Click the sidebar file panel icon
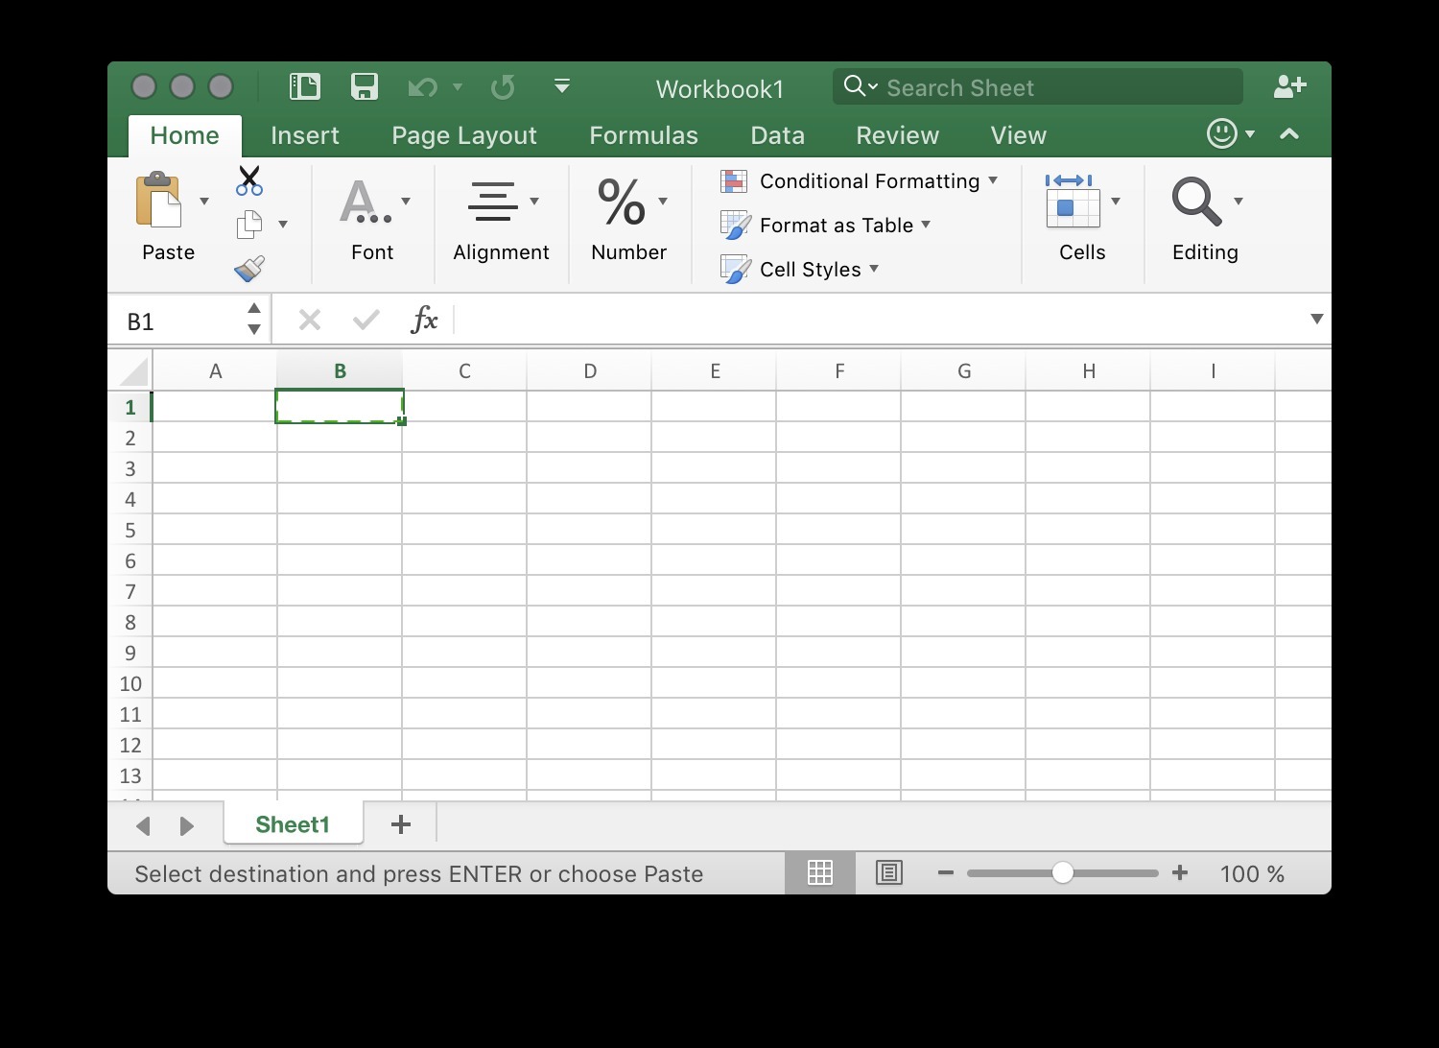The image size is (1439, 1048). click(304, 87)
